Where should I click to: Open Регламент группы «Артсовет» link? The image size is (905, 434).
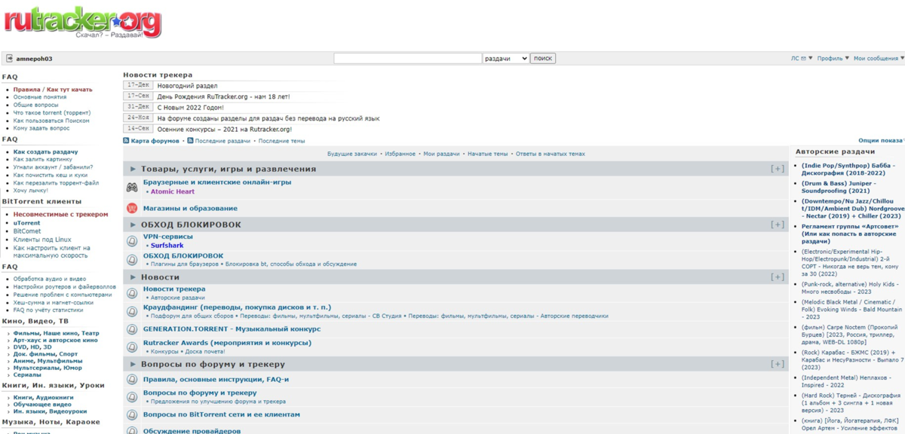click(851, 234)
